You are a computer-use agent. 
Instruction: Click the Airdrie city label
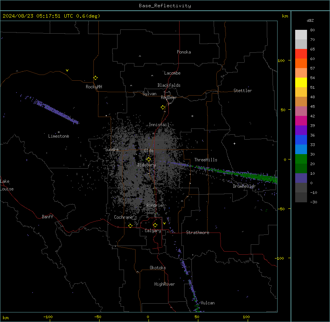[x=154, y=205]
